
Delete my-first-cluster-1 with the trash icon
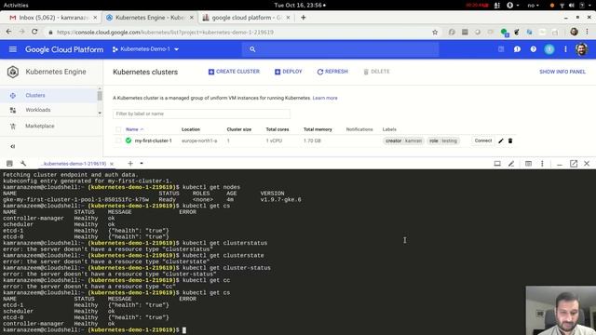pos(510,141)
